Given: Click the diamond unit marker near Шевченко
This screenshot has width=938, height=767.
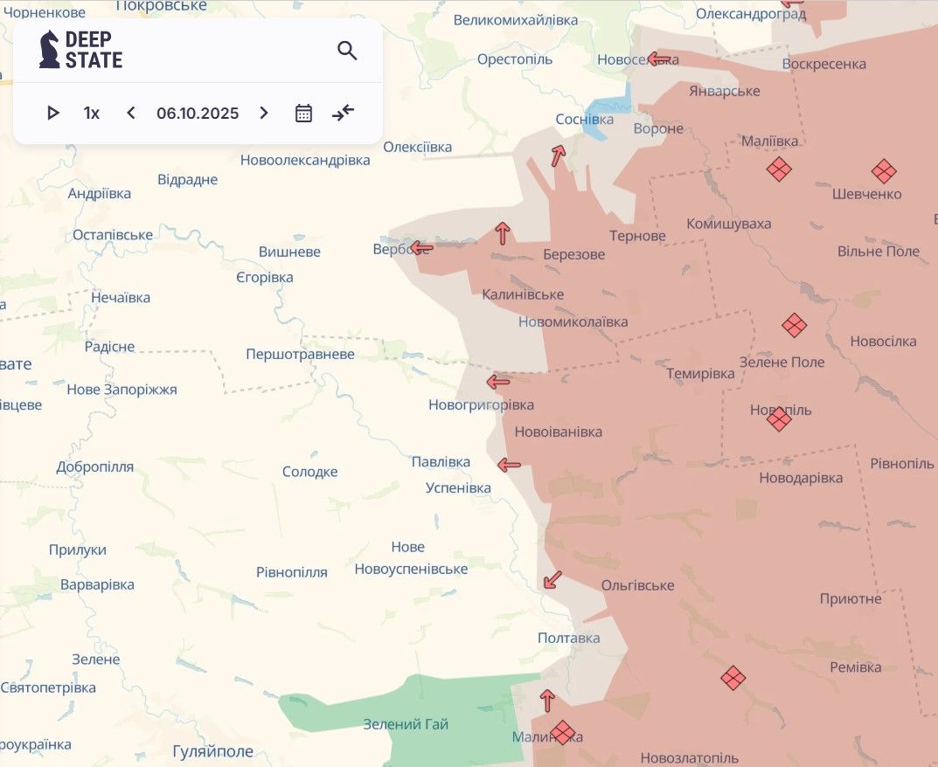Looking at the screenshot, I should pyautogui.click(x=884, y=171).
